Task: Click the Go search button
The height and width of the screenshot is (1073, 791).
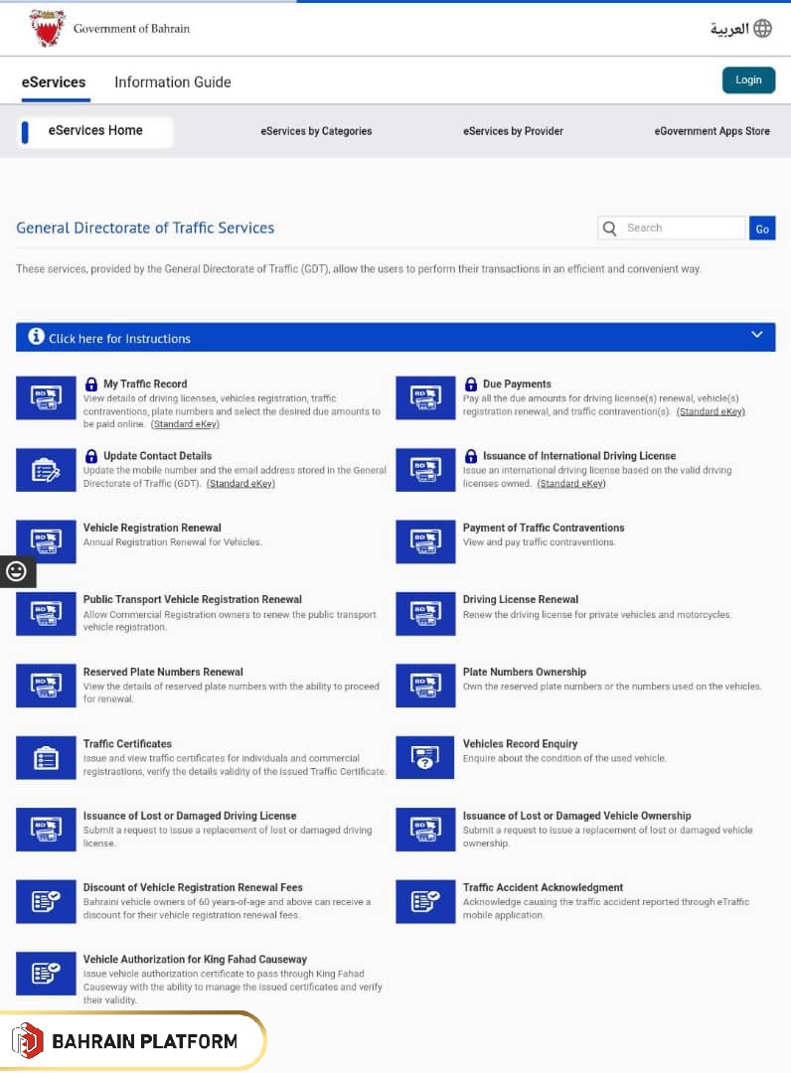Action: pyautogui.click(x=762, y=229)
